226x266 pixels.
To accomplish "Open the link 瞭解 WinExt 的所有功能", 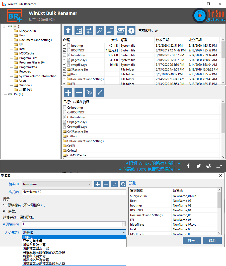I will [153, 163].
